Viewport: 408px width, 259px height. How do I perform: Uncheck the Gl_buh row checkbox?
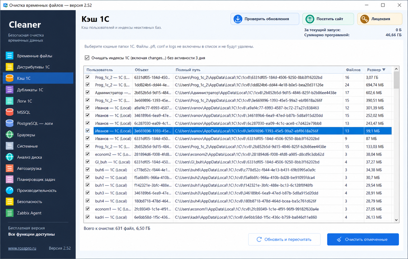point(88,162)
